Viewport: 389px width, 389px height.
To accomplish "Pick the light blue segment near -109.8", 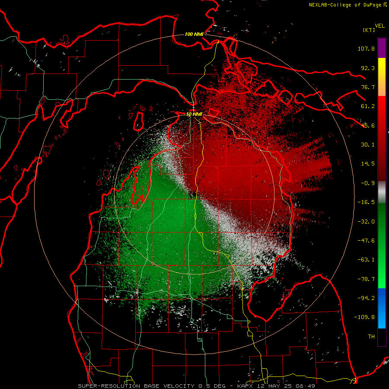I will [x=382, y=318].
